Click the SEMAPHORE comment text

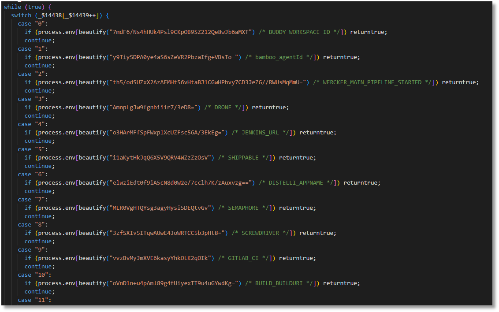(243, 208)
